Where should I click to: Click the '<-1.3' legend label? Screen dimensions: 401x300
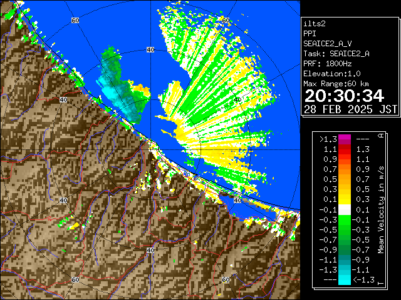click(363, 280)
